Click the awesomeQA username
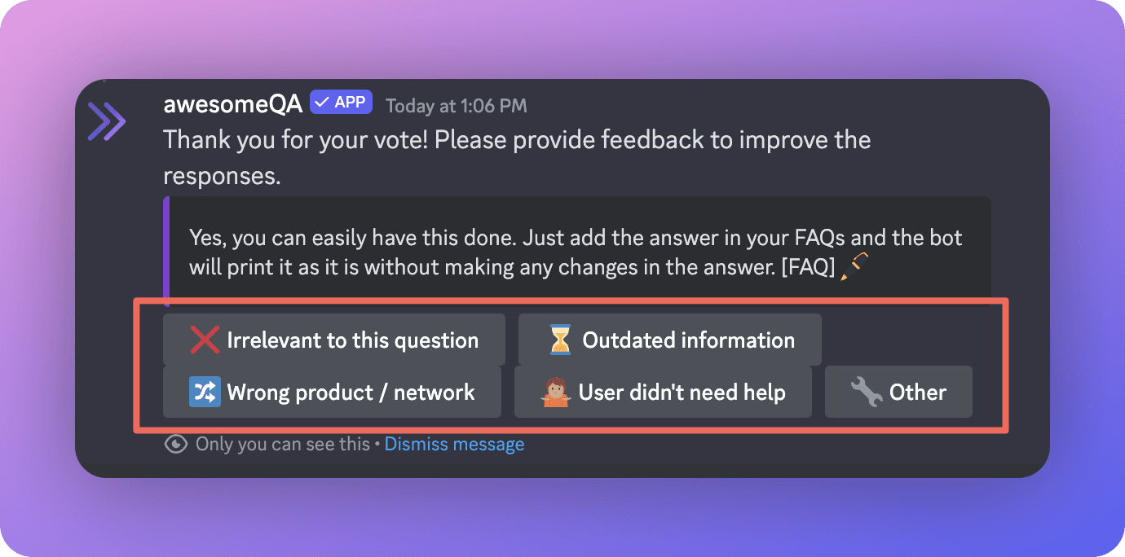This screenshot has height=557, width=1125. [x=232, y=103]
